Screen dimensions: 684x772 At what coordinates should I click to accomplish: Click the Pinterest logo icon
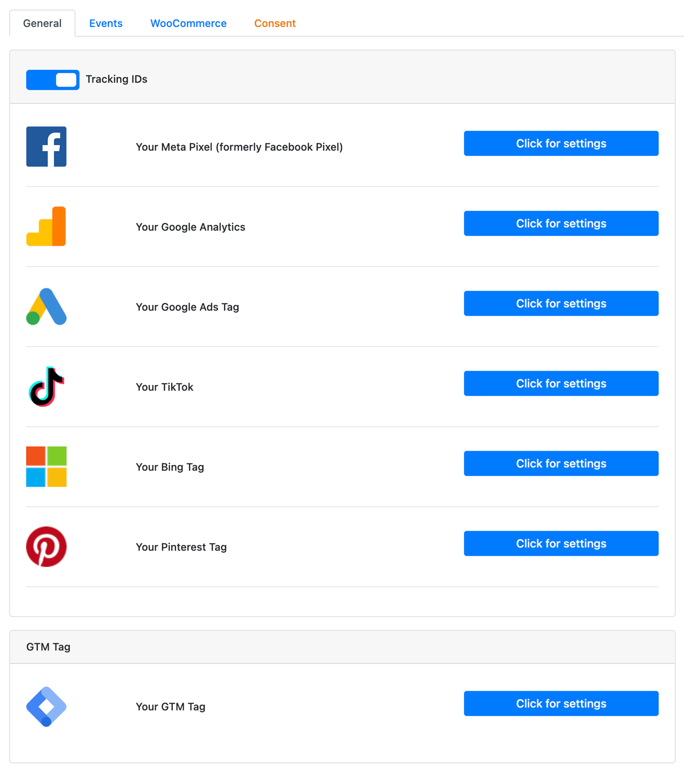tap(46, 546)
